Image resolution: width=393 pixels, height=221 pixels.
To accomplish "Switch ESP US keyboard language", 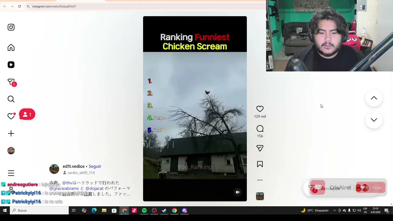I will click(x=365, y=211).
